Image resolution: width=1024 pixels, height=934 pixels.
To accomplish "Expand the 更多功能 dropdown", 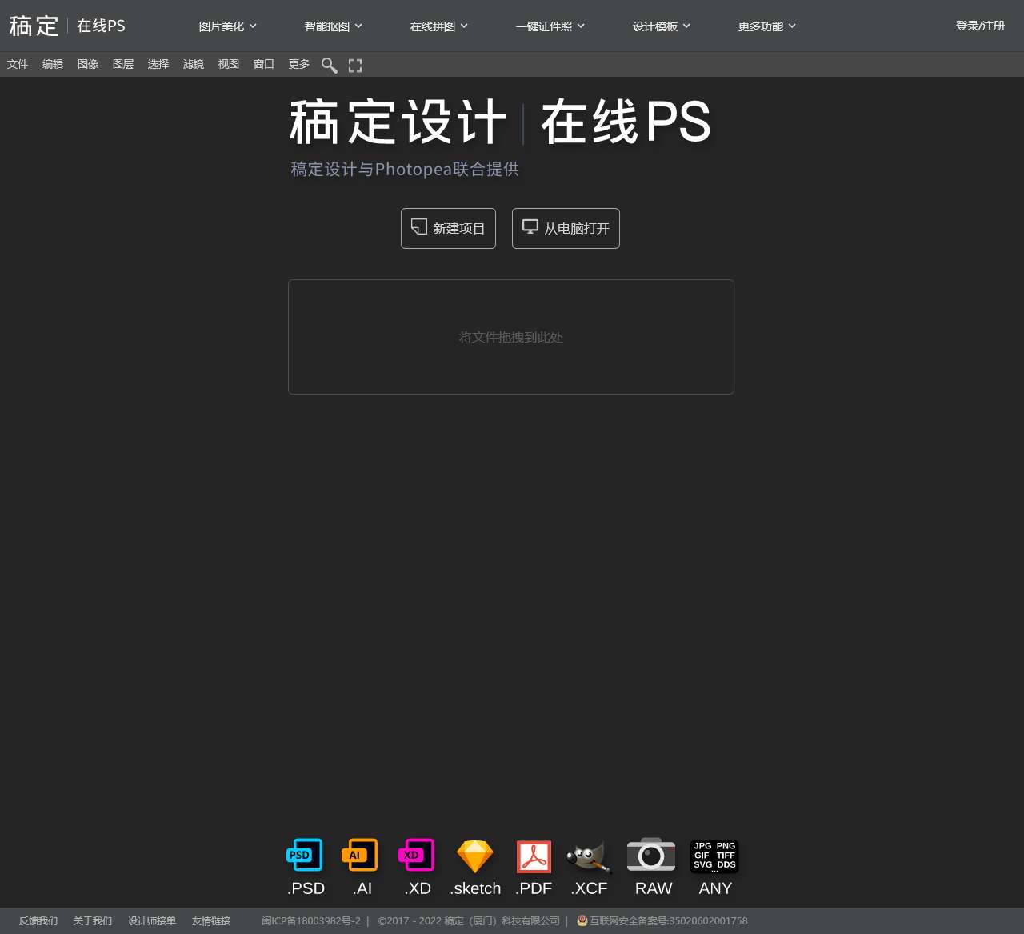I will 766,26.
